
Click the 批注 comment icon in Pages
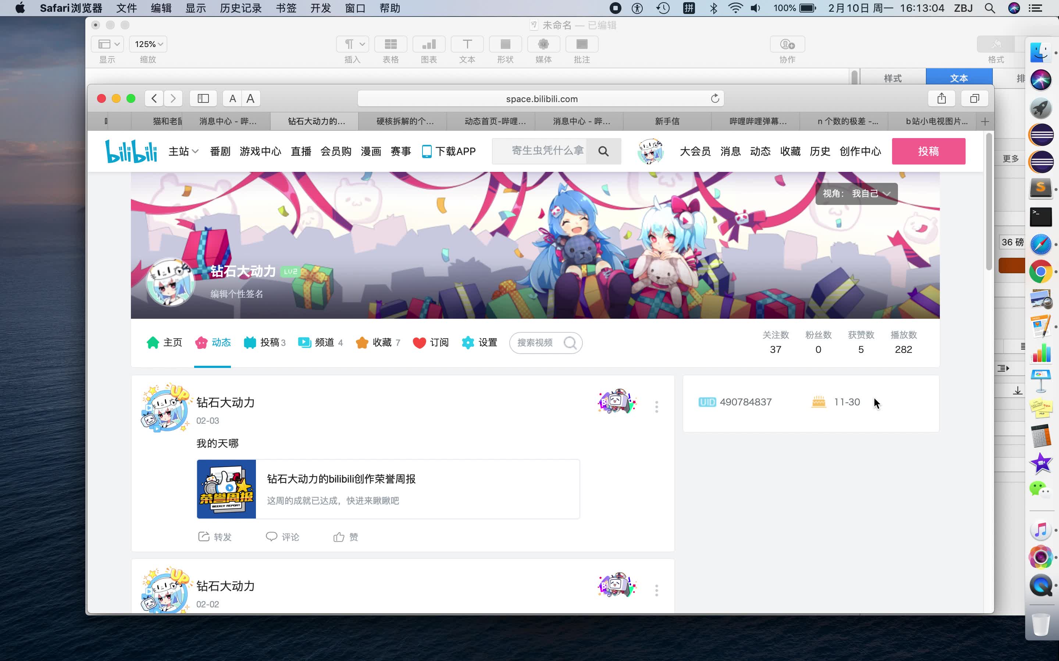point(582,44)
